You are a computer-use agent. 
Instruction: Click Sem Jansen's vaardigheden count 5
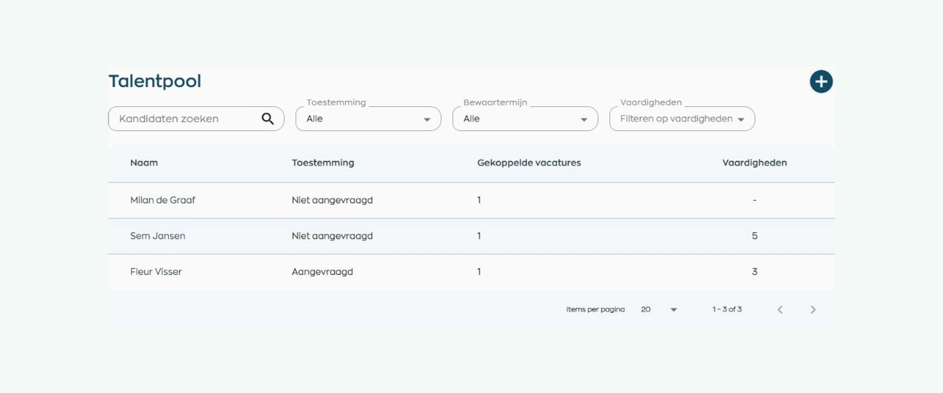754,236
